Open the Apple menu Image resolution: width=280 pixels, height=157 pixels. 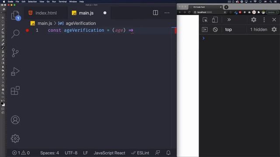coord(4,2)
